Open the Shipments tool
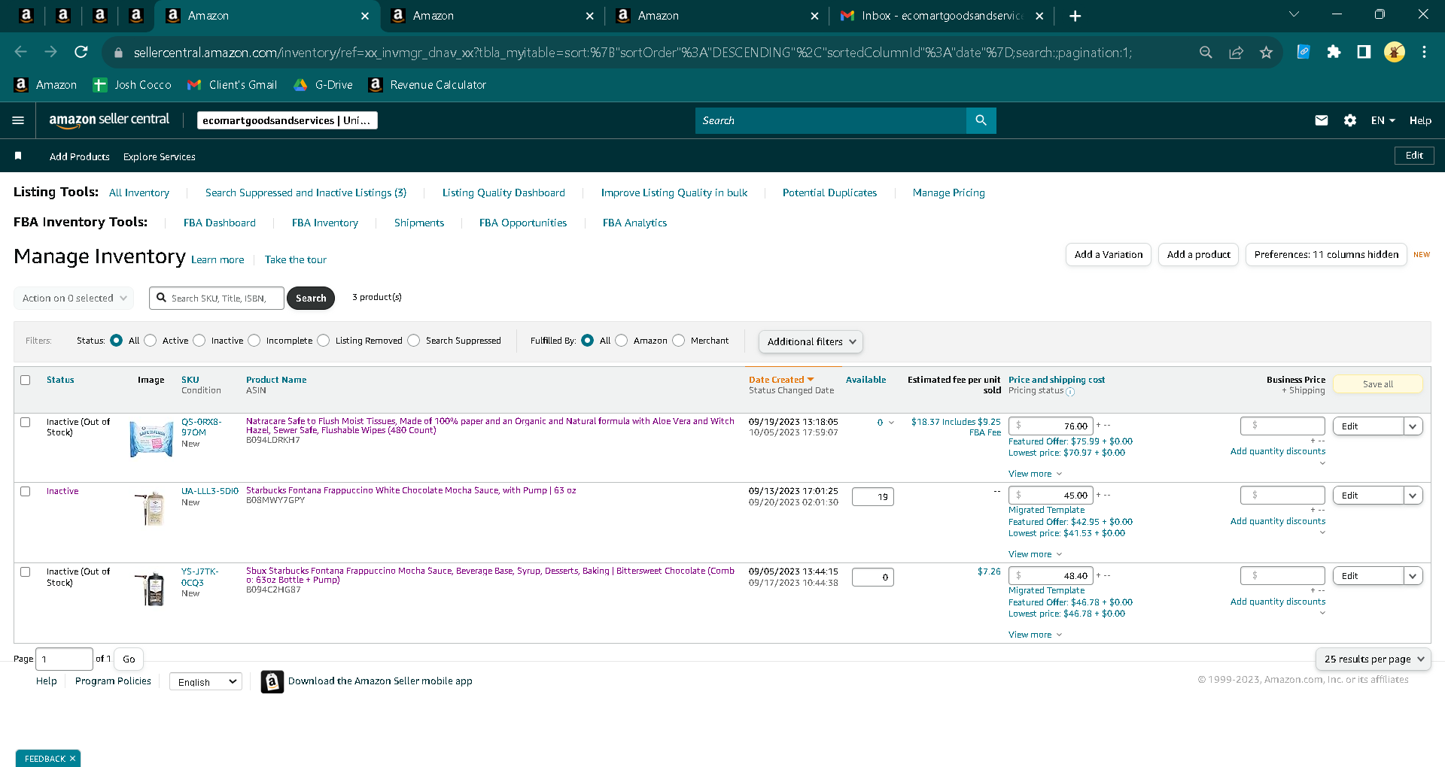This screenshot has width=1445, height=767. pyautogui.click(x=419, y=223)
